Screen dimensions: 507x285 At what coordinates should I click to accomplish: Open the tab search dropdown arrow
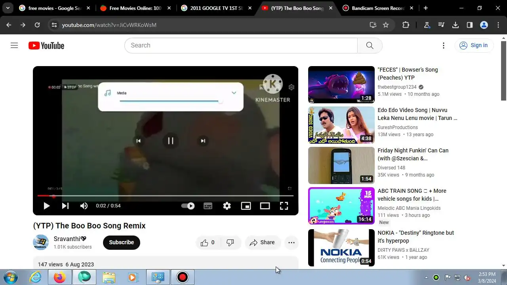click(x=8, y=8)
